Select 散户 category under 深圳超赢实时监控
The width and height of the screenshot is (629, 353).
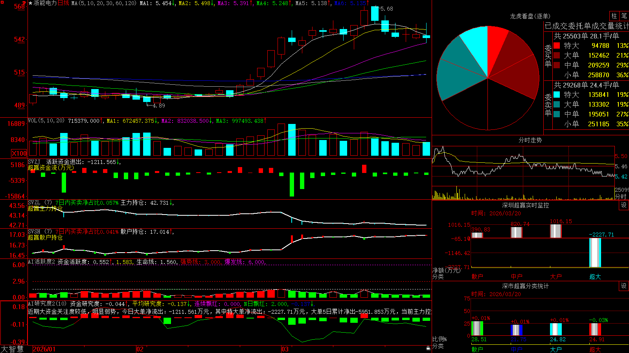(x=477, y=277)
